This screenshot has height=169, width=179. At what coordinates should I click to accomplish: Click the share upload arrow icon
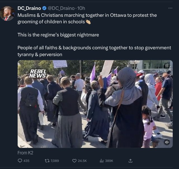coord(131,161)
